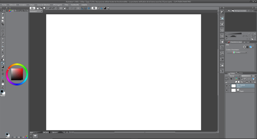
Task: Expand the arrow next to the Save icon
Action: (x=47, y=8)
